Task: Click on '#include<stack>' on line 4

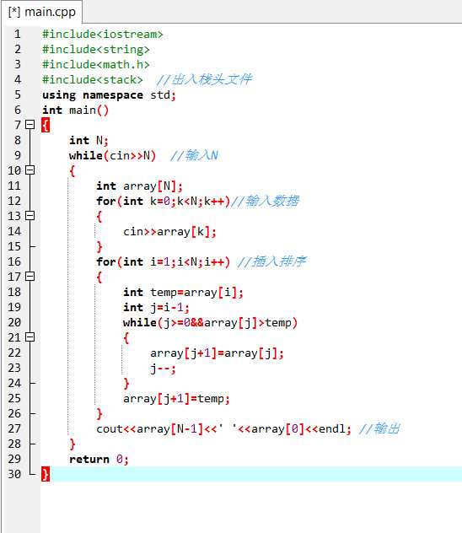Action: (x=93, y=80)
